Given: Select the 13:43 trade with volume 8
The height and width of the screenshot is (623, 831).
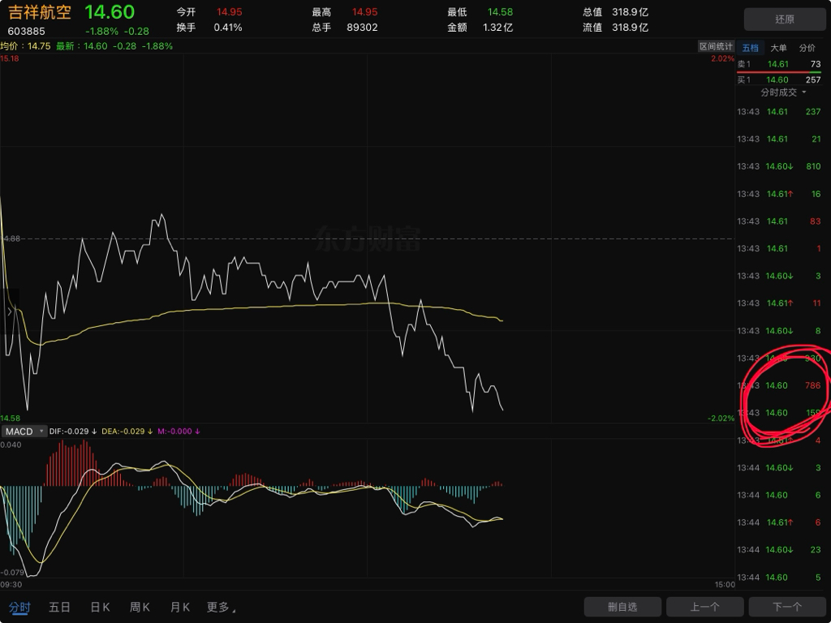Looking at the screenshot, I should (778, 331).
